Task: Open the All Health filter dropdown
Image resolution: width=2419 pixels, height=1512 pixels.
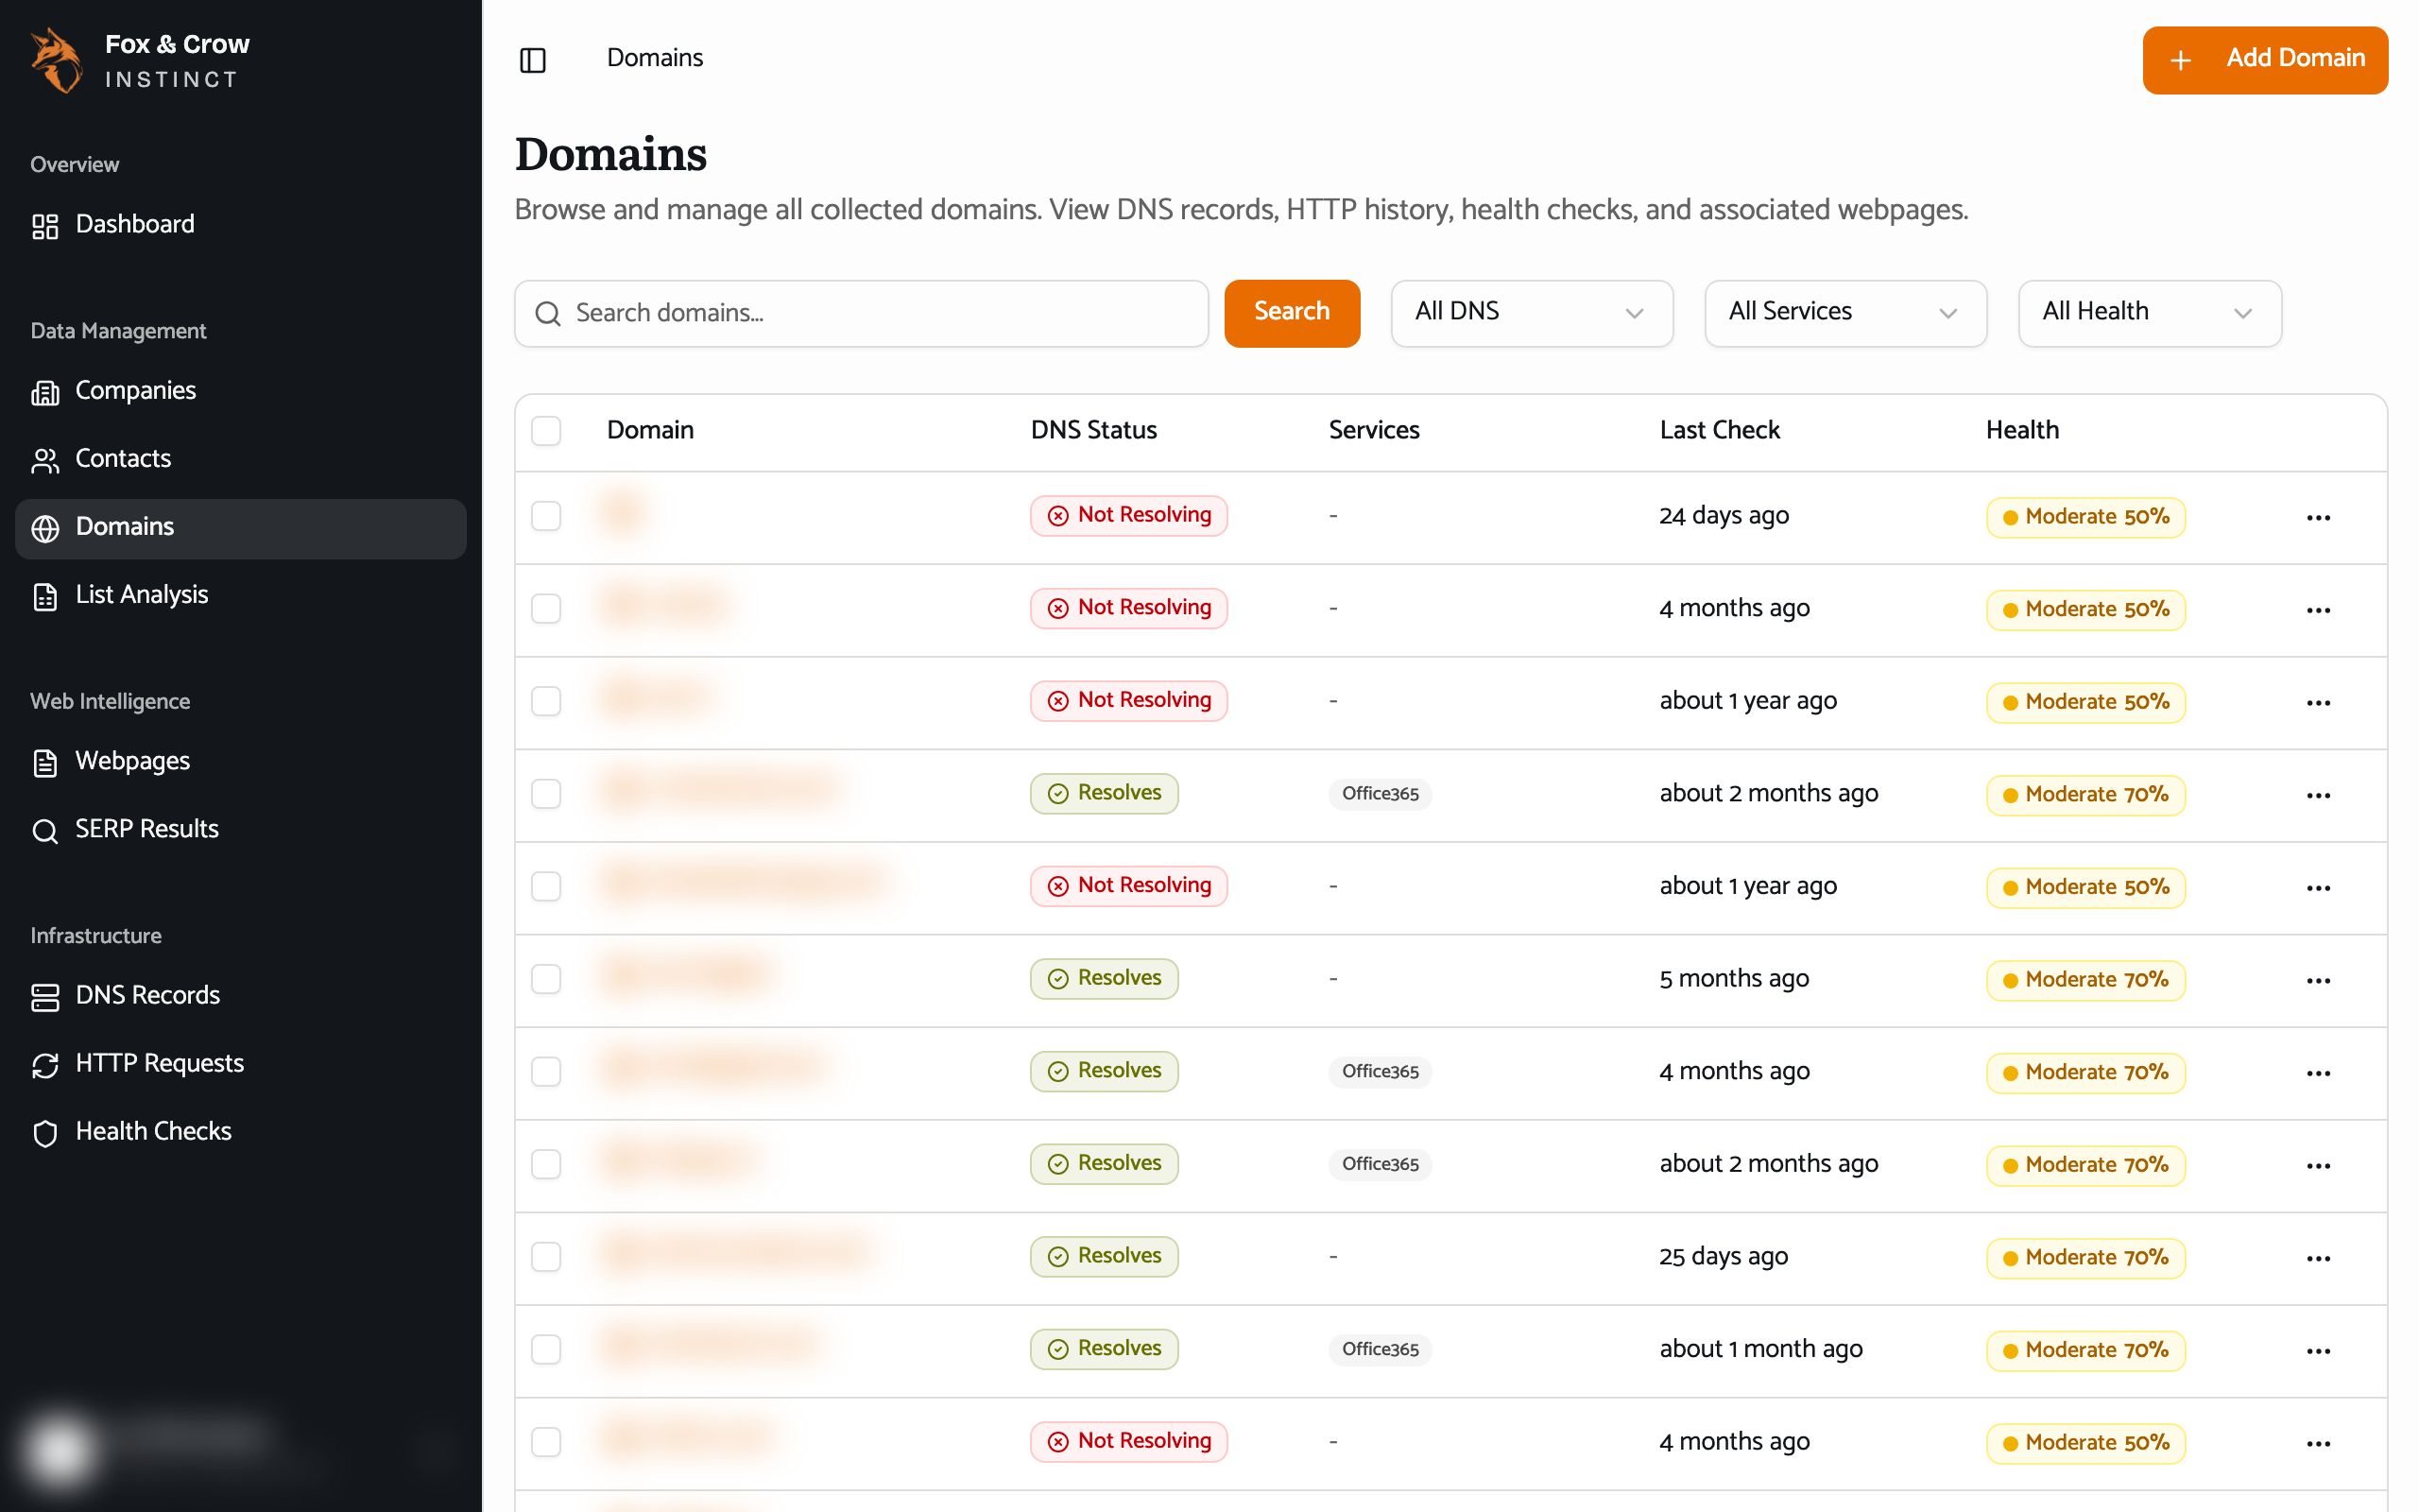Action: [x=2149, y=313]
